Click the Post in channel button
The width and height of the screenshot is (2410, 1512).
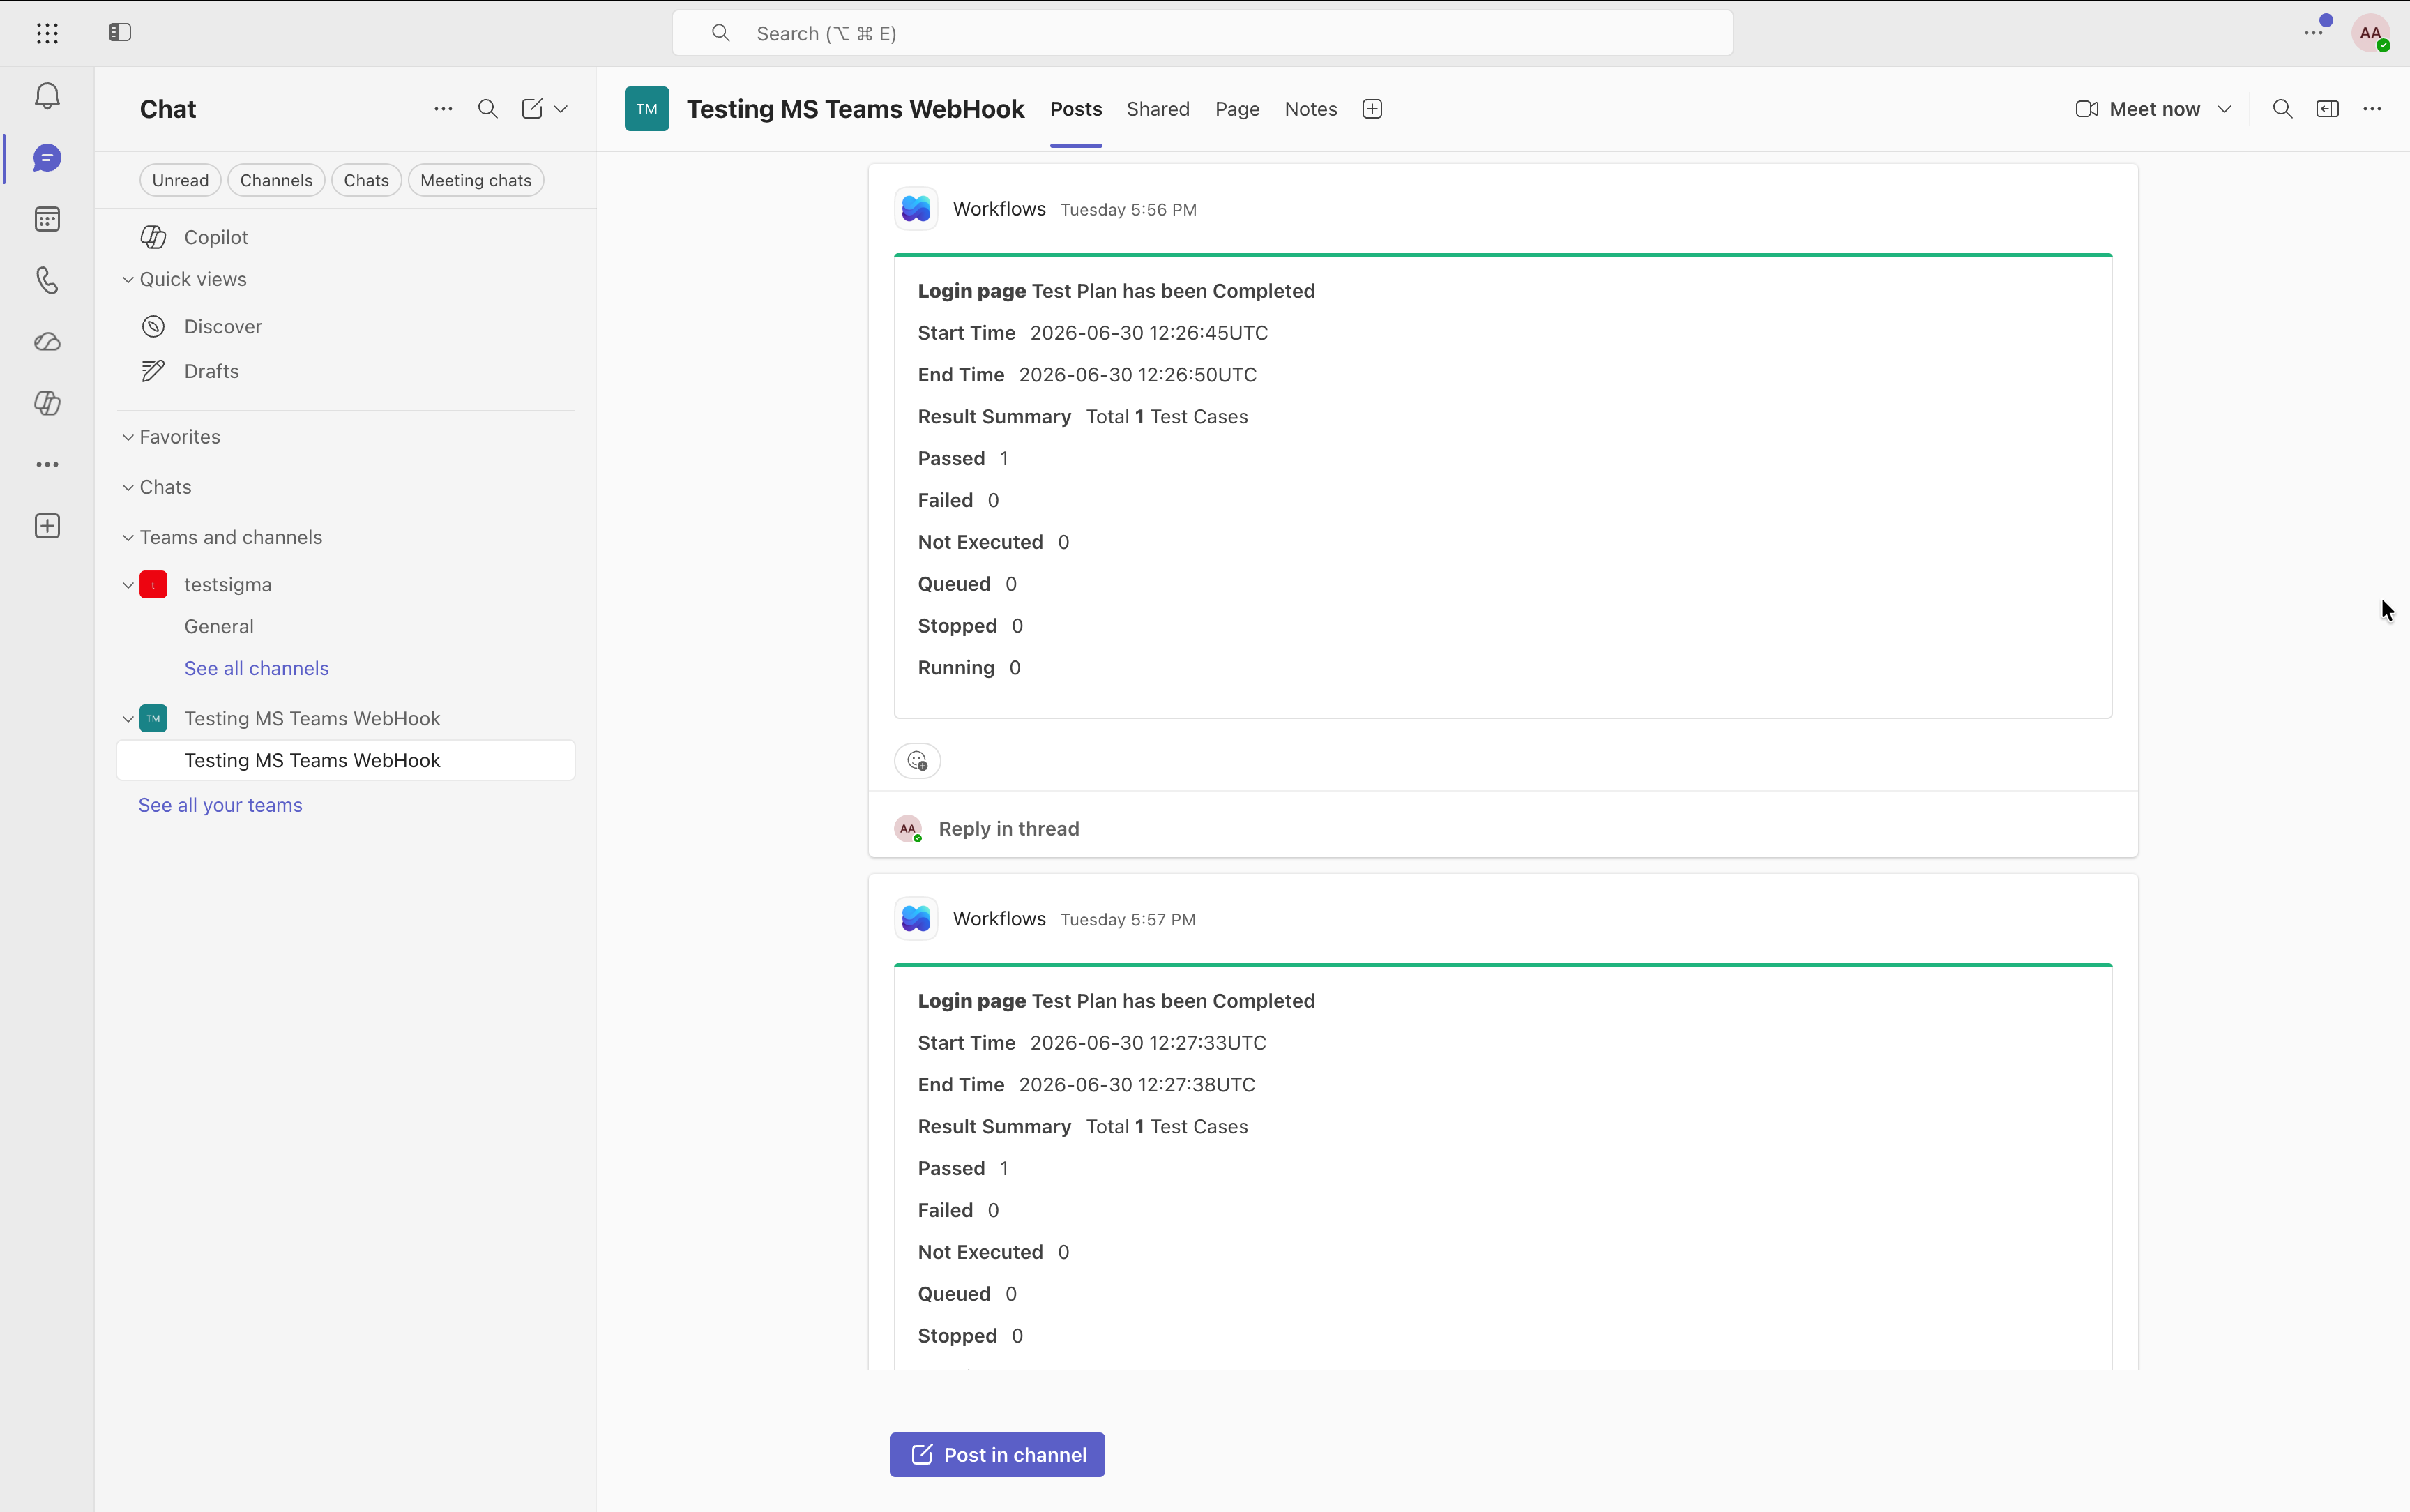click(x=998, y=1455)
